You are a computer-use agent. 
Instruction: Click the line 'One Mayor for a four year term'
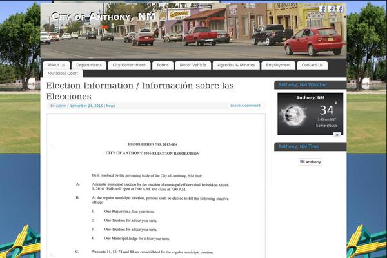(x=130, y=212)
